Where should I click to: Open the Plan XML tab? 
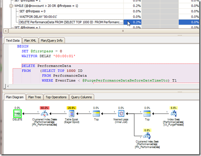30,41
